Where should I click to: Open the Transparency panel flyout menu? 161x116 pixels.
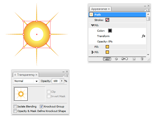coord(66,76)
